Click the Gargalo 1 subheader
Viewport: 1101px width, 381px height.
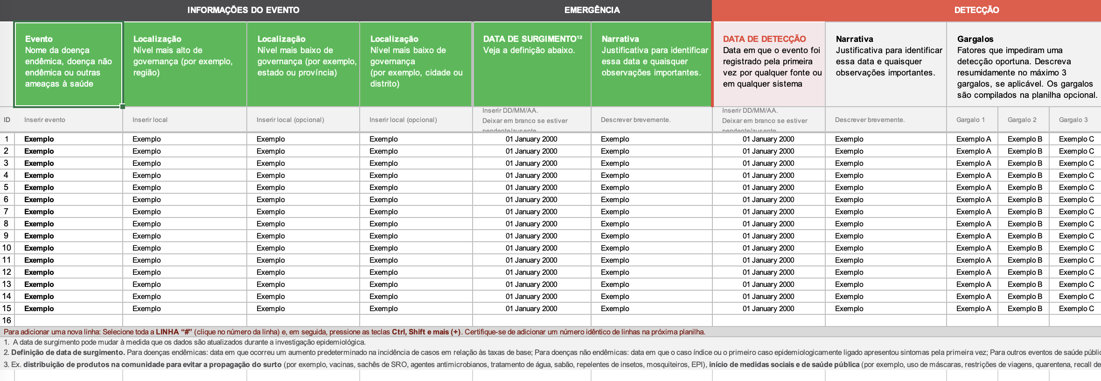click(971, 120)
